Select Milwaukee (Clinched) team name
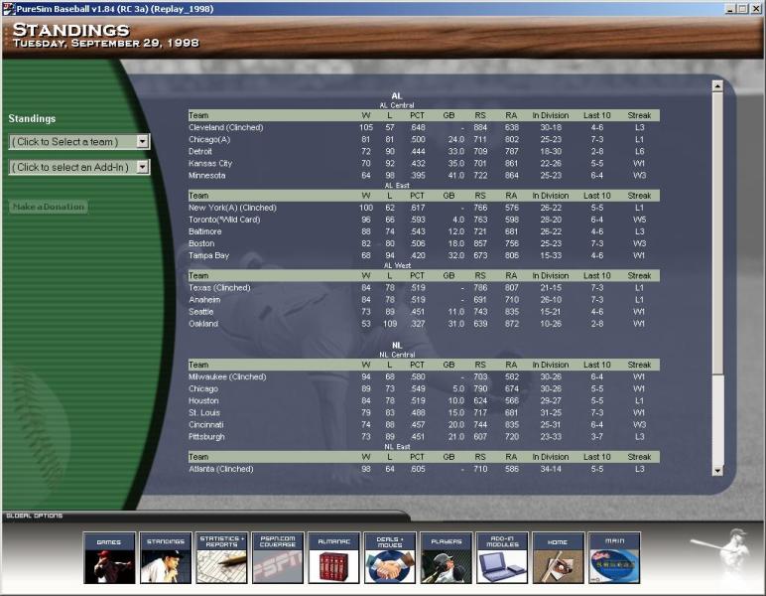766x596 pixels. pos(227,376)
